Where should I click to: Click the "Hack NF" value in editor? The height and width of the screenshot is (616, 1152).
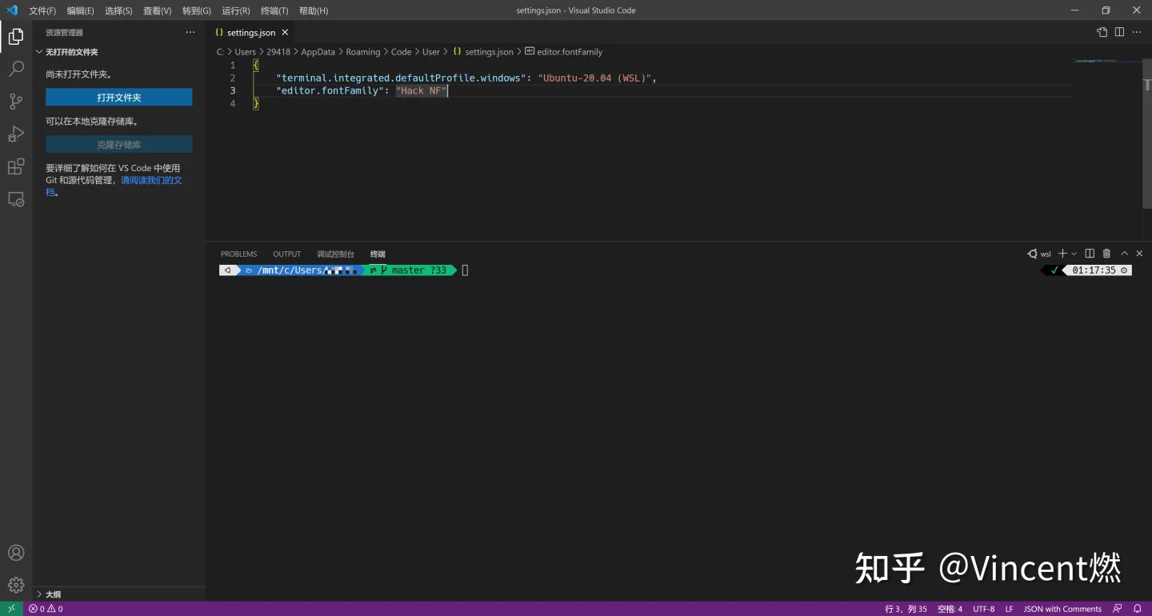pyautogui.click(x=422, y=90)
